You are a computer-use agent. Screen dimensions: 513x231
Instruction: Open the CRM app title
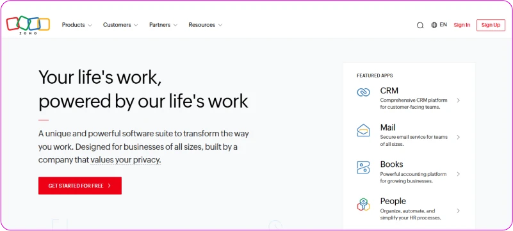point(389,90)
